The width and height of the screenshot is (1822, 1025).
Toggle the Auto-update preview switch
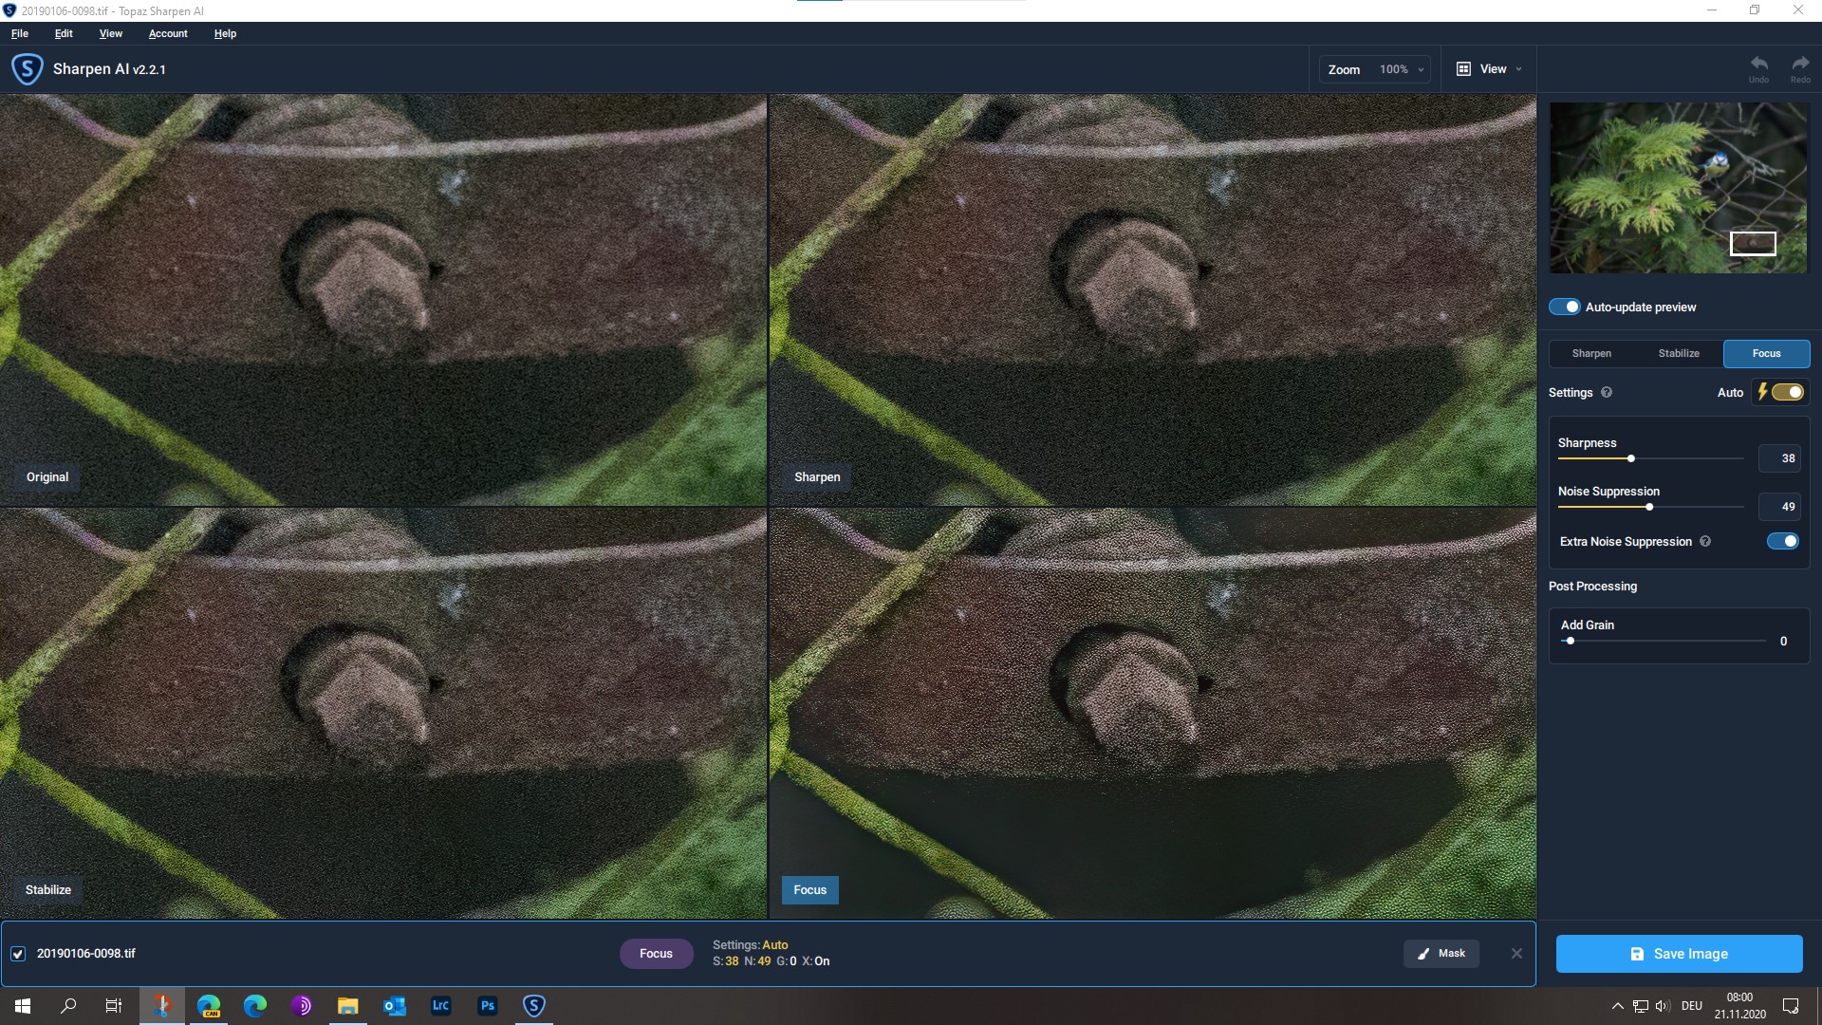coord(1564,307)
